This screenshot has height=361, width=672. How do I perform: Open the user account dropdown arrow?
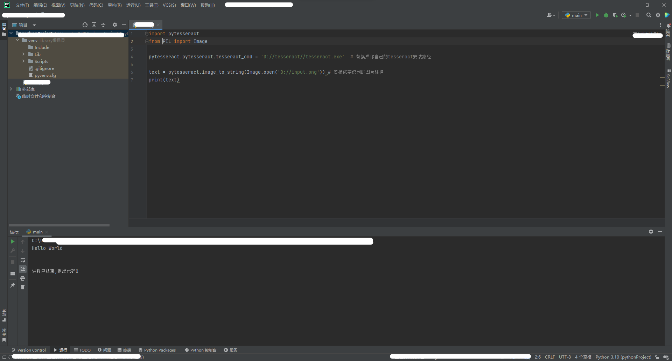[x=554, y=15]
